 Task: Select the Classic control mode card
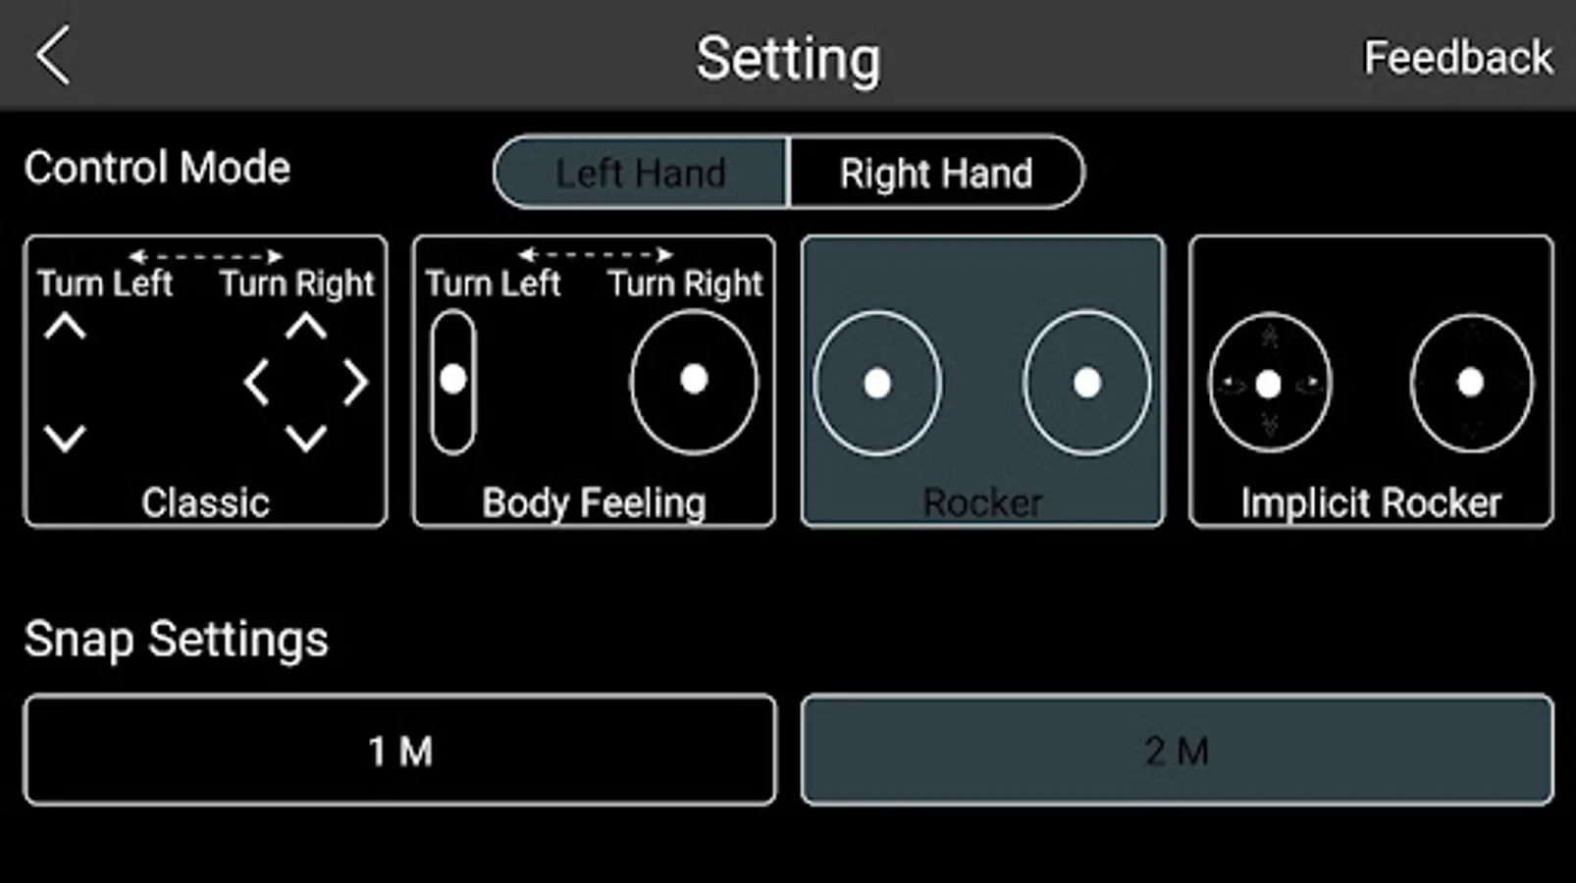[x=205, y=381]
